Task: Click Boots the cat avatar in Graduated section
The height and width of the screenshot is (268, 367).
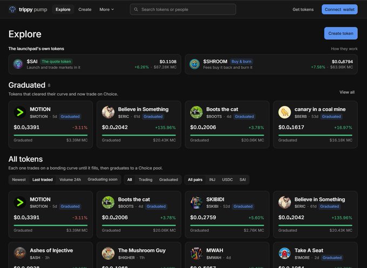Action: [196, 112]
